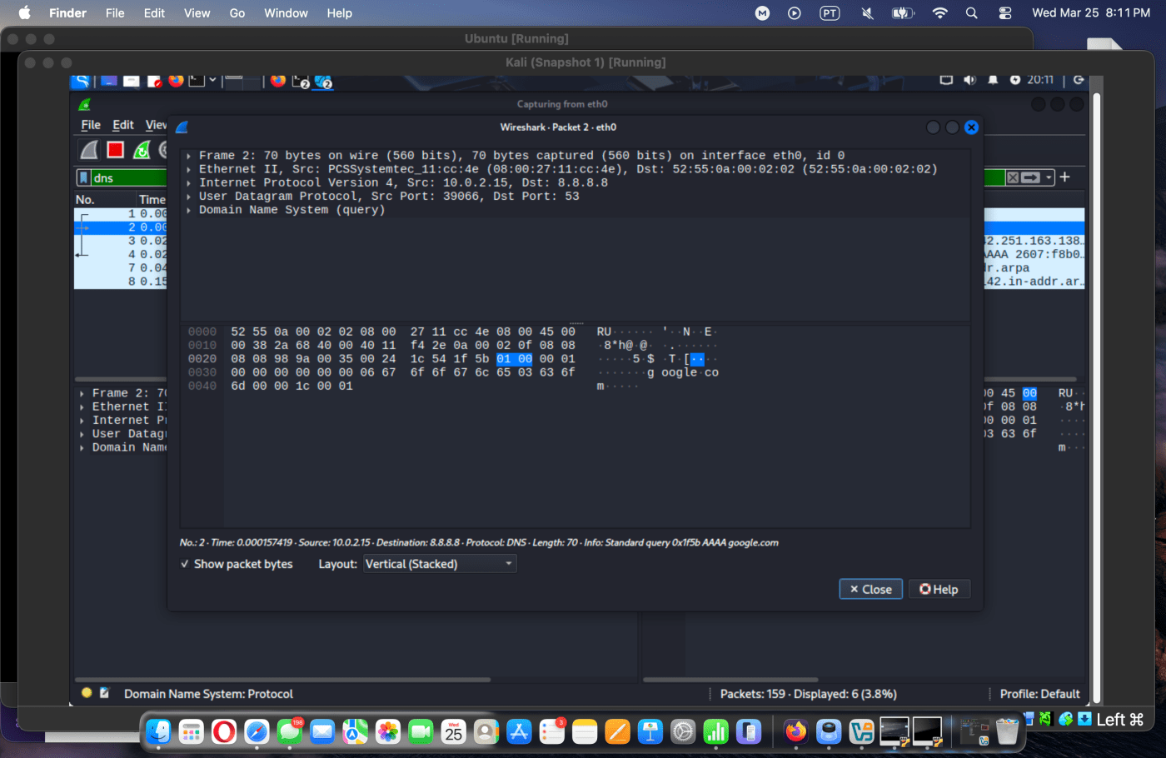This screenshot has height=758, width=1166.
Task: Open Wireshark View menu
Action: click(156, 125)
